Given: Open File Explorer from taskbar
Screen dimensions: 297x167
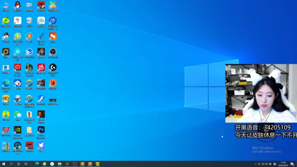Looking at the screenshot, I should click(60, 164).
